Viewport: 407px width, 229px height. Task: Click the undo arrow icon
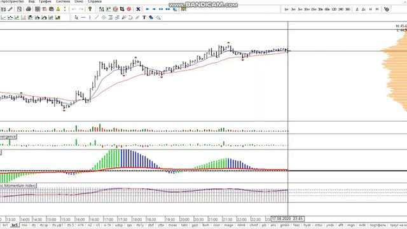(74, 10)
